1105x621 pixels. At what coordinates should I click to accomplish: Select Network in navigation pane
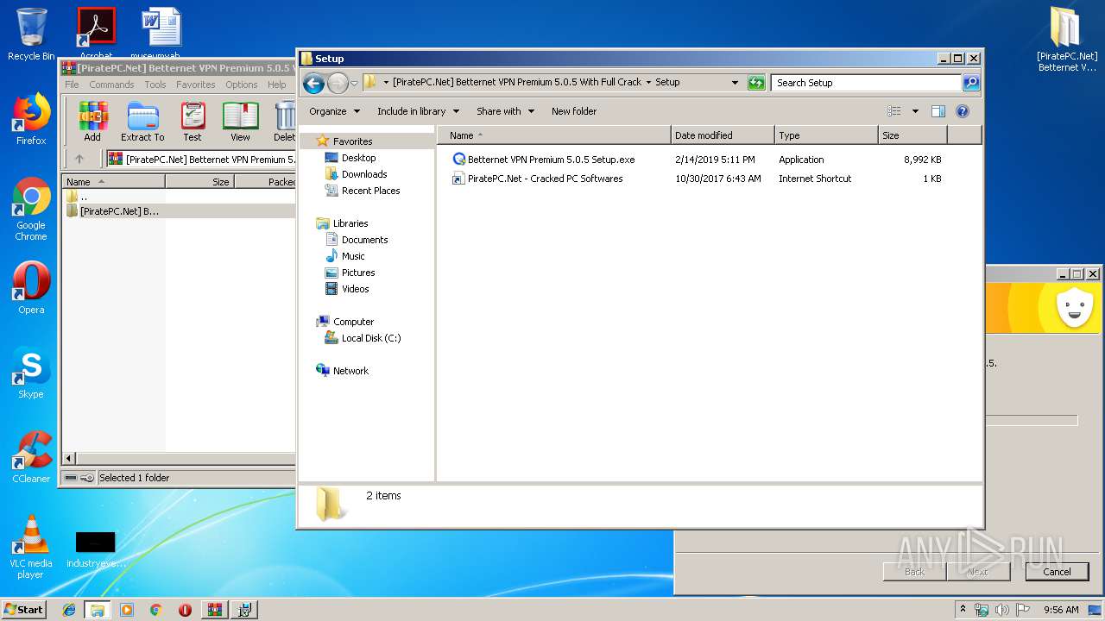[x=350, y=371]
